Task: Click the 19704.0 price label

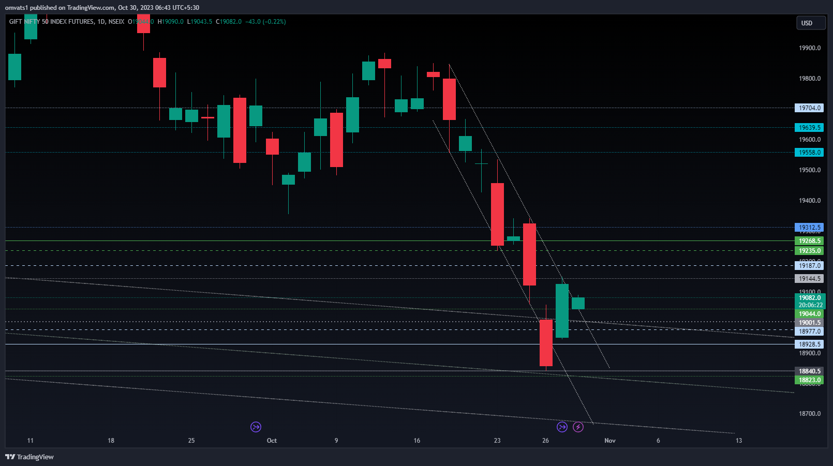Action: tap(809, 108)
